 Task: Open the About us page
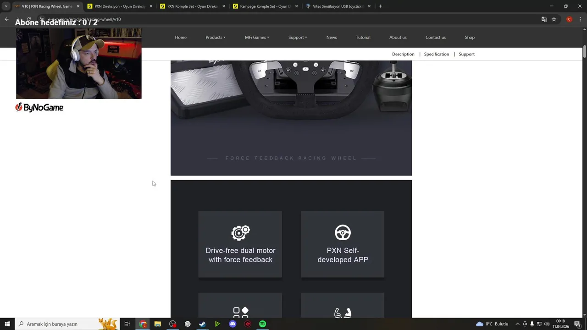point(398,37)
